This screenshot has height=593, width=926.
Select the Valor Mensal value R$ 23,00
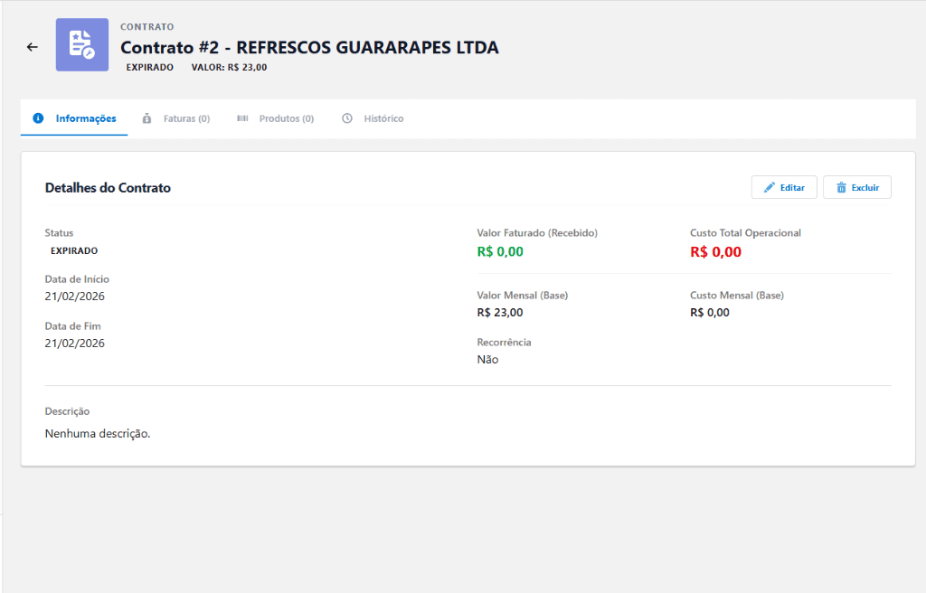(497, 312)
